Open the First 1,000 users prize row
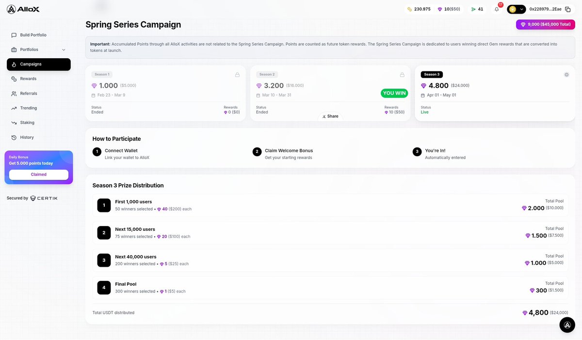The width and height of the screenshot is (582, 340). pos(330,205)
